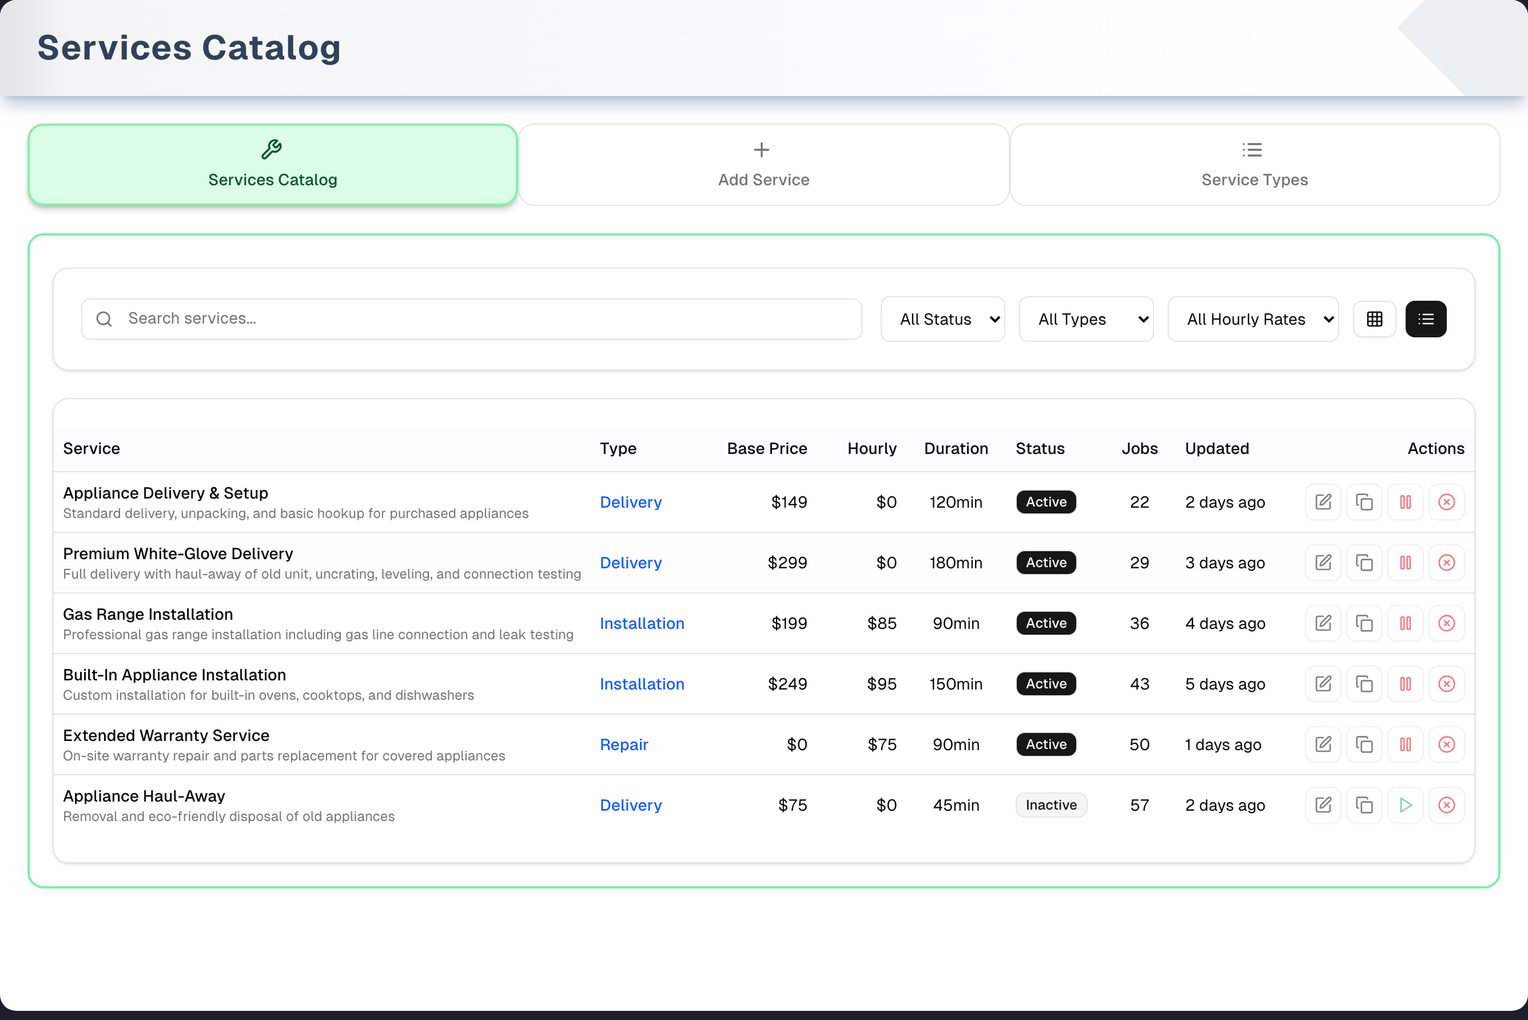Click the 150min duration cell

tap(956, 684)
